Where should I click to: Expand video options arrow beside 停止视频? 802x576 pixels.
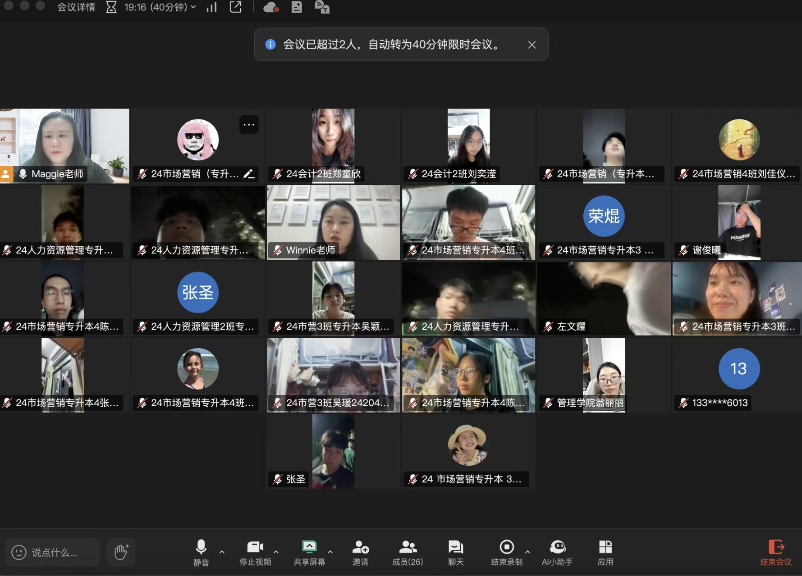coord(276,552)
